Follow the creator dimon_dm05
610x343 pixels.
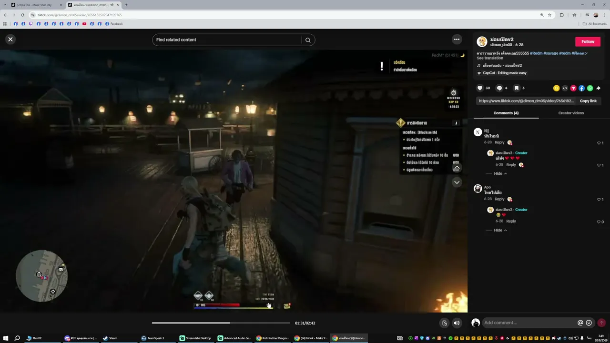coord(588,41)
